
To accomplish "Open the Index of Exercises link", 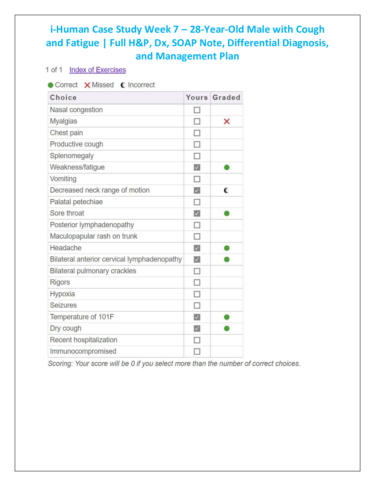I will (x=97, y=70).
